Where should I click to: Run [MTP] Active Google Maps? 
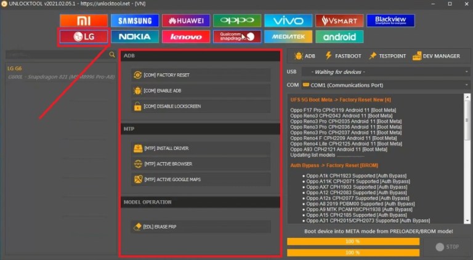[x=201, y=179]
